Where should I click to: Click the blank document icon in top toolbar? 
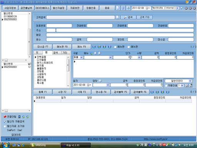[118, 8]
